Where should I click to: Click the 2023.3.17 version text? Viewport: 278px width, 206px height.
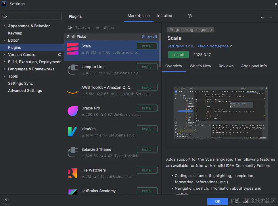point(202,55)
